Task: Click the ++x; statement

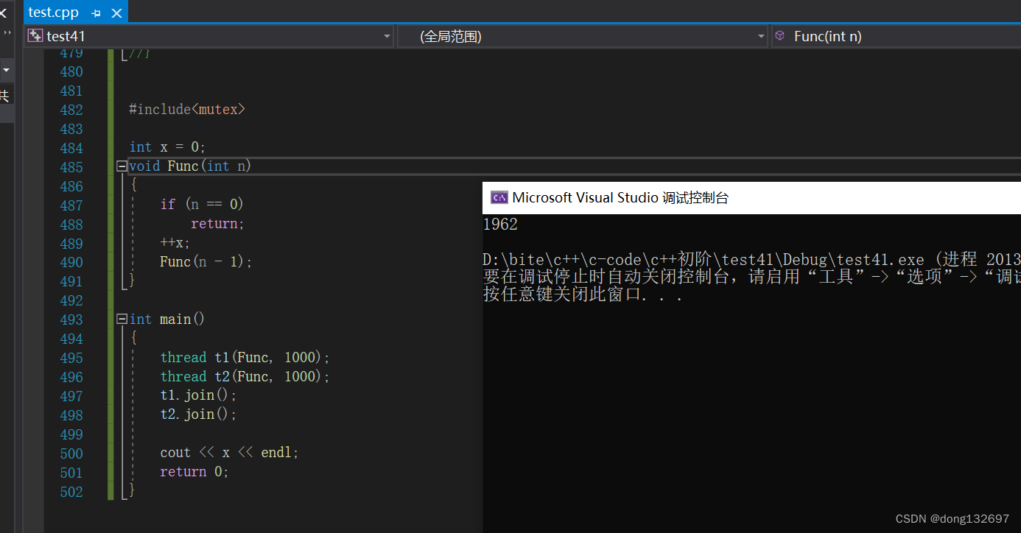Action: tap(175, 243)
